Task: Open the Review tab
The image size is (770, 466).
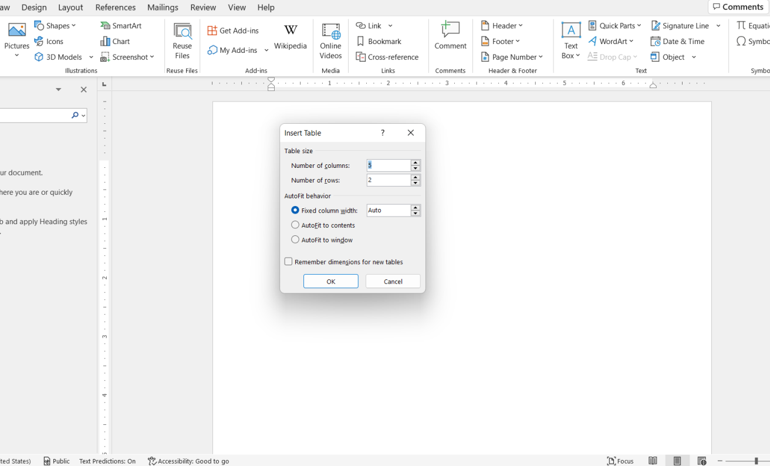Action: click(203, 7)
